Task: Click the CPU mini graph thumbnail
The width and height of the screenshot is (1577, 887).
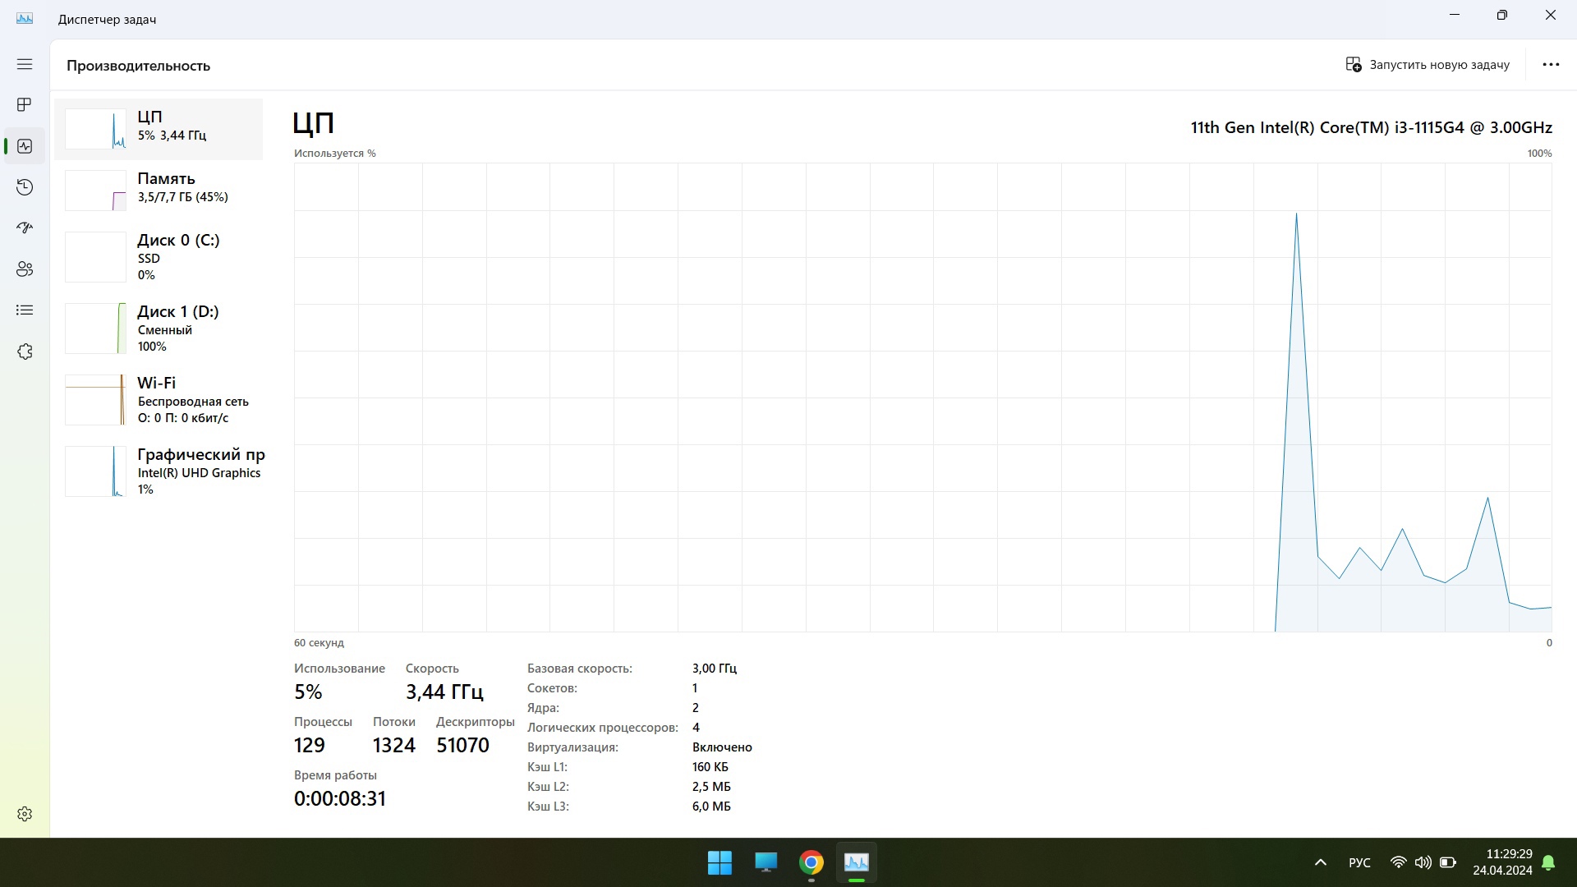Action: [x=95, y=129]
